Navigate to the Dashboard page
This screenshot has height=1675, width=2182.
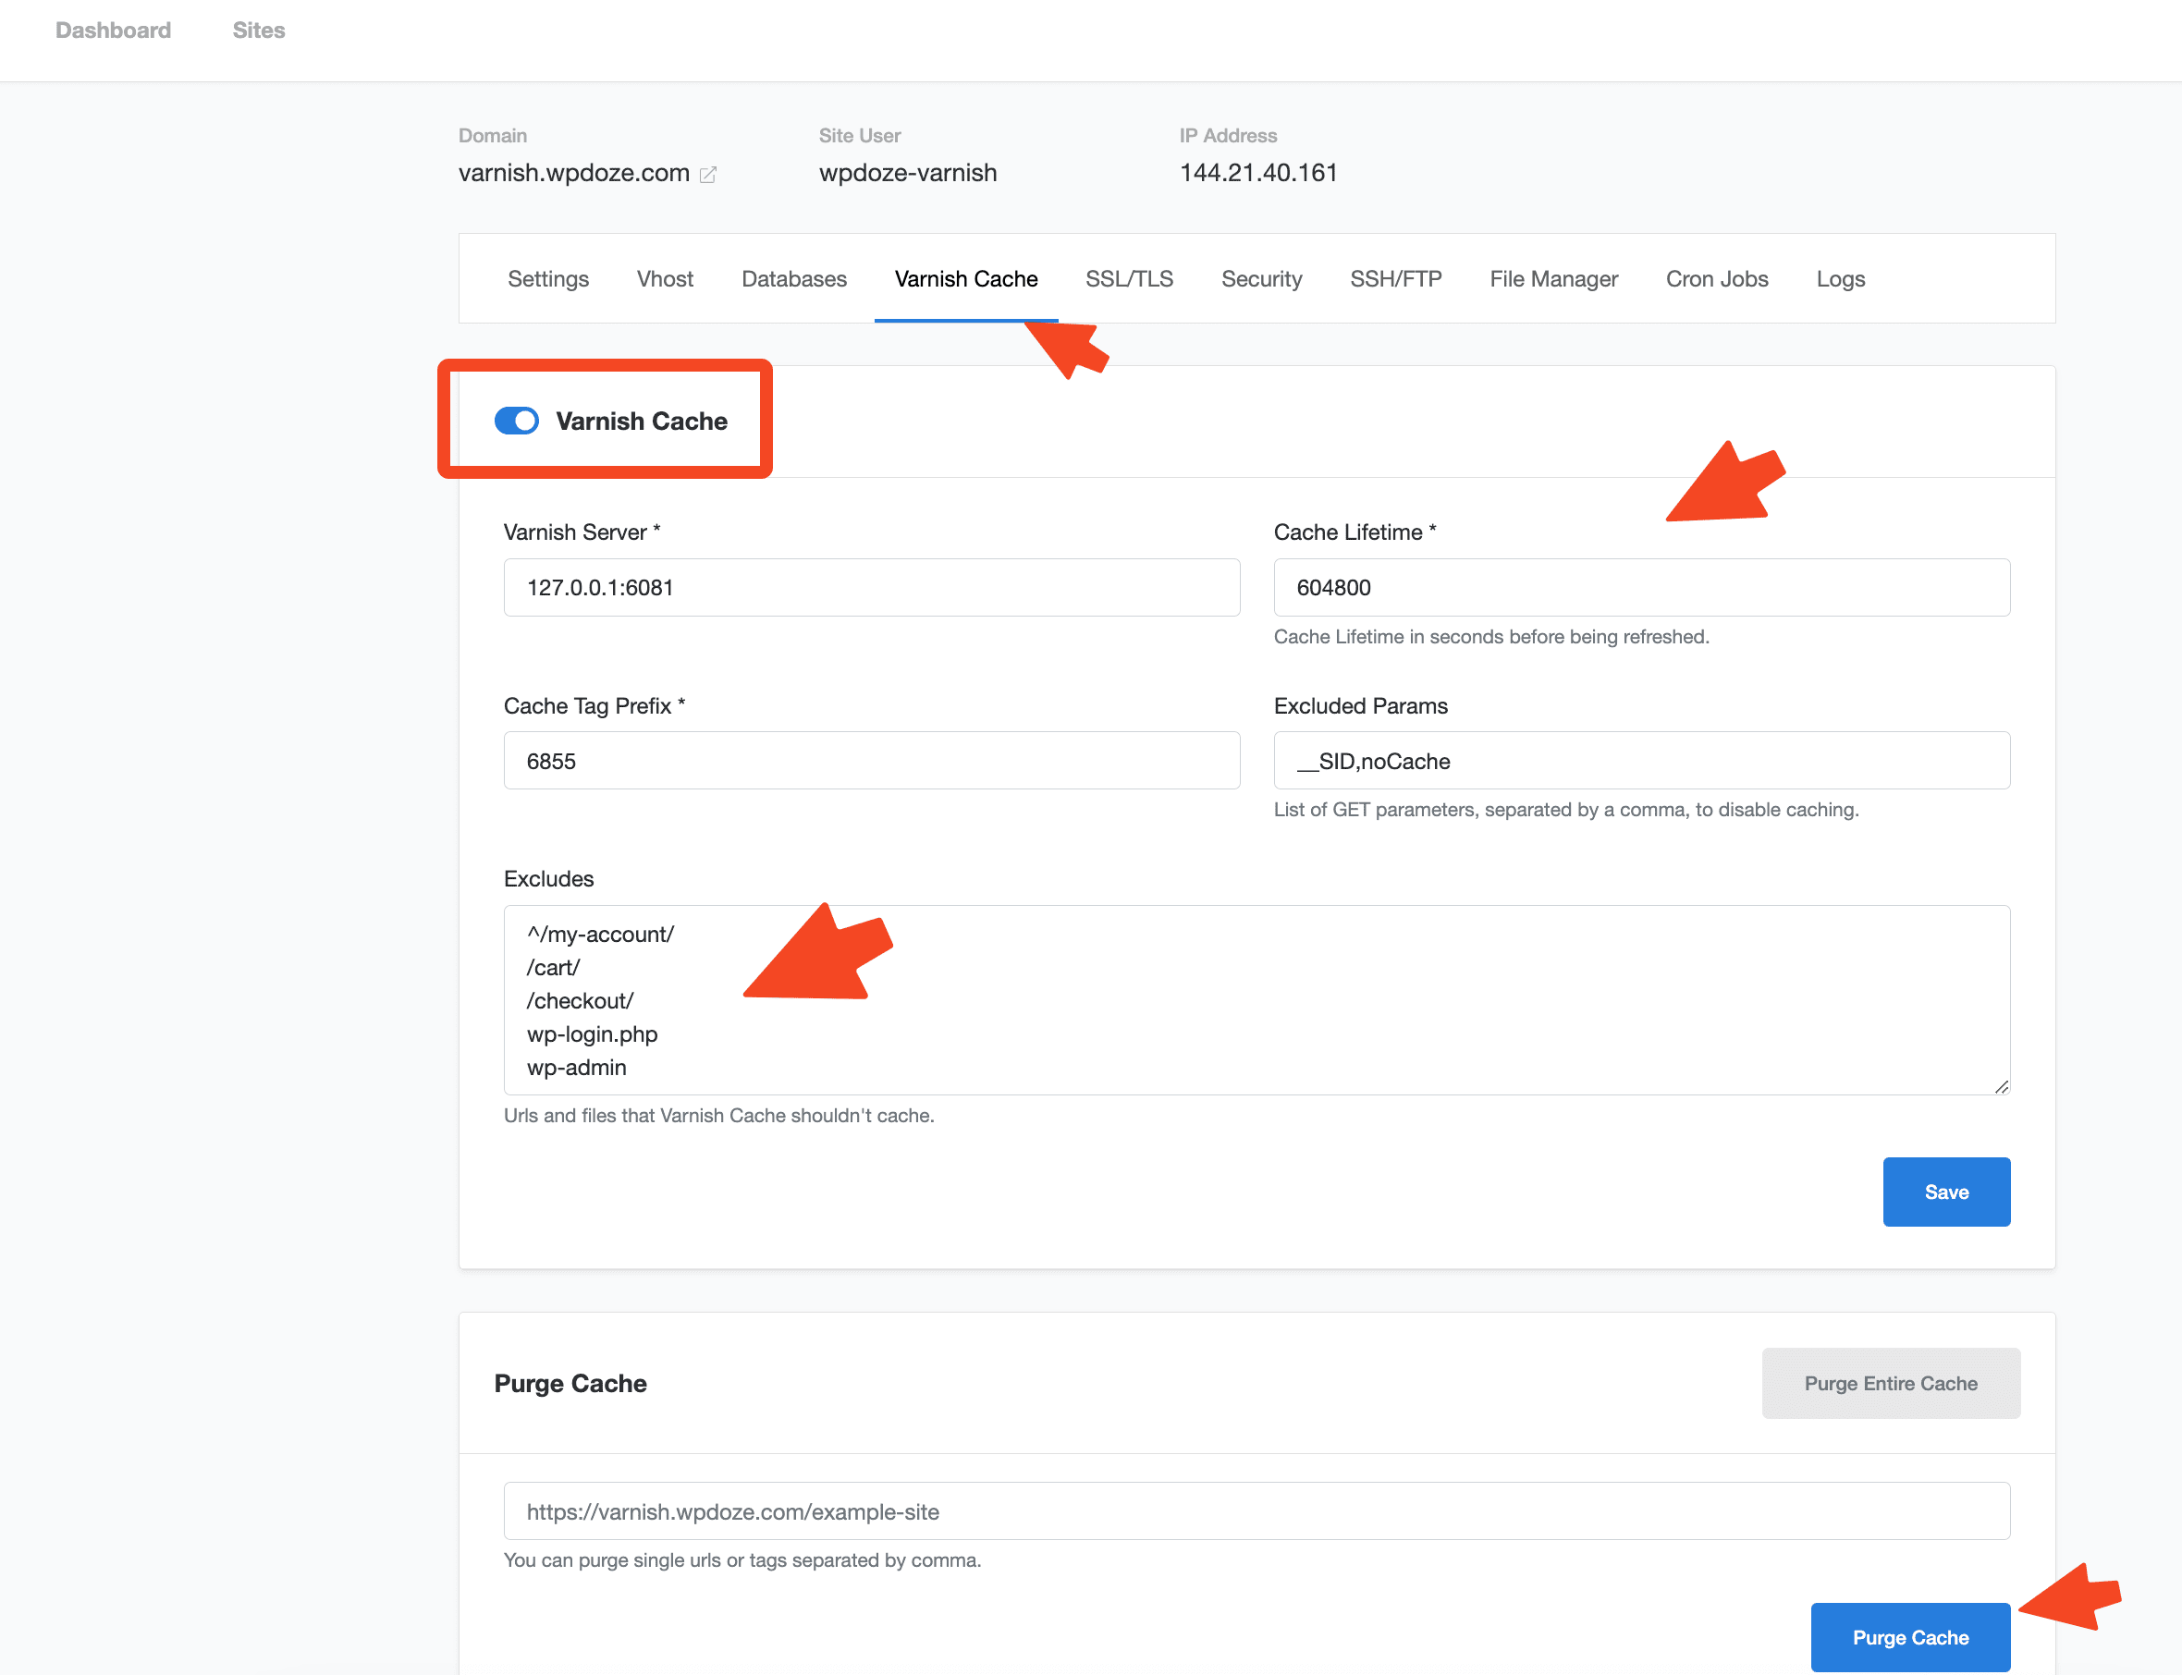[113, 30]
